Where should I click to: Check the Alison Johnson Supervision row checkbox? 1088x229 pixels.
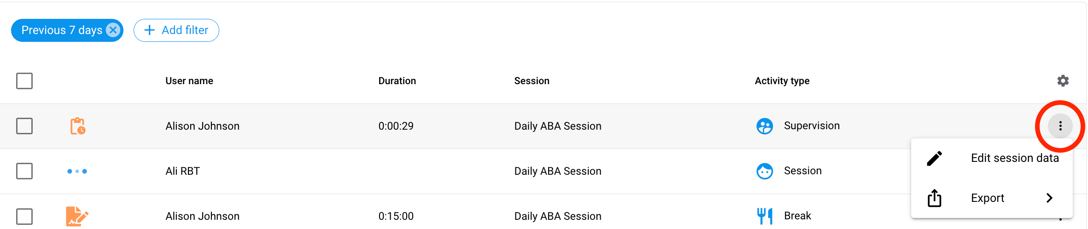[x=24, y=126]
